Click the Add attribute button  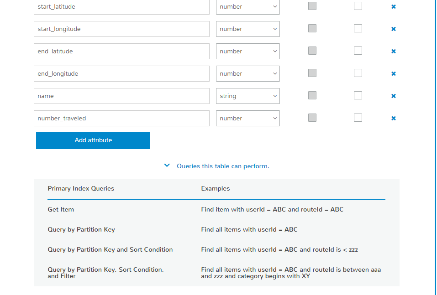(x=93, y=140)
